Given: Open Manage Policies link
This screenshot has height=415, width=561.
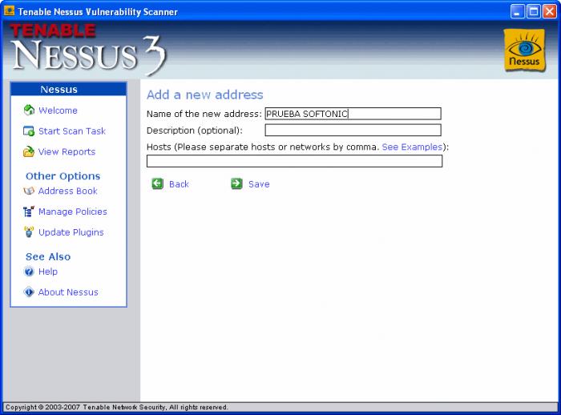Looking at the screenshot, I should (73, 212).
